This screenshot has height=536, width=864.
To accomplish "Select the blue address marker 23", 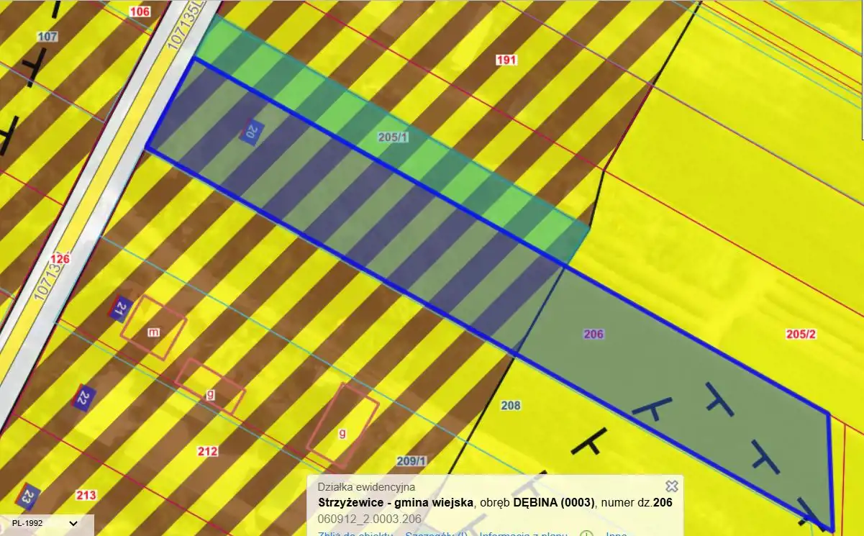I will point(28,495).
